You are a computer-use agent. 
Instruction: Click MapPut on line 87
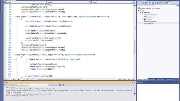point(24,17)
